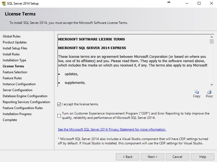This screenshot has width=217, height=162.
Task: Click the license text scrollbar thumb
Action: pyautogui.click(x=212, y=42)
